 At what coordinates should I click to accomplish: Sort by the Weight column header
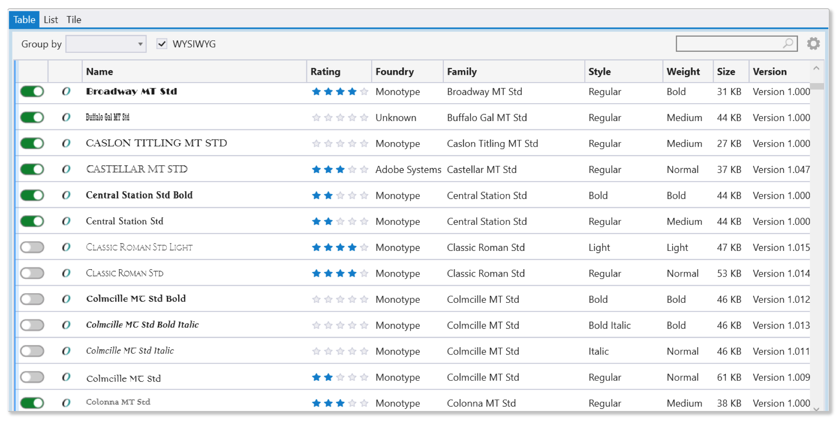click(x=688, y=72)
